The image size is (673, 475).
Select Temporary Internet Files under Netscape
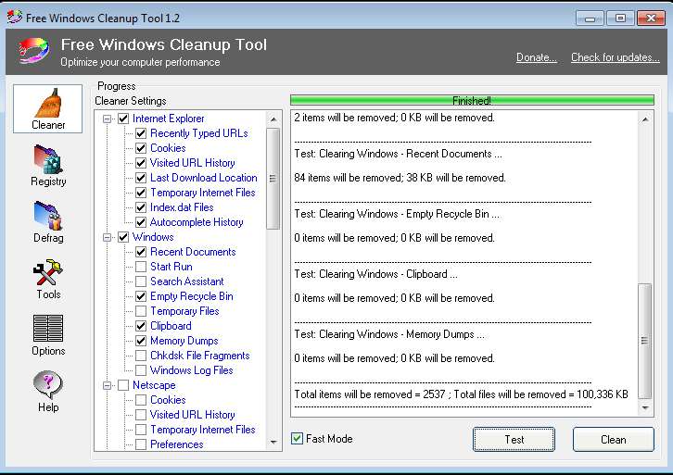[203, 430]
